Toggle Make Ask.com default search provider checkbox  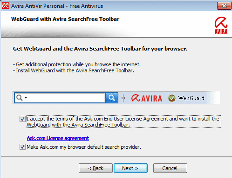22,147
